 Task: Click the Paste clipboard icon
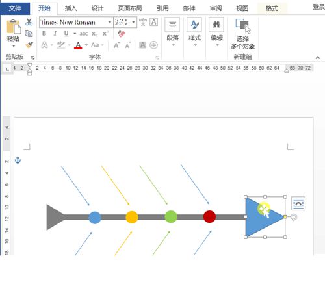14,27
